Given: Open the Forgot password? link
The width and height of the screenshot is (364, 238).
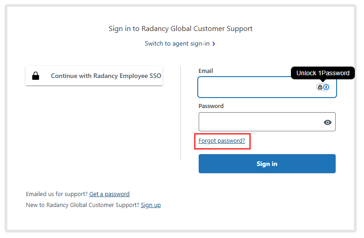Looking at the screenshot, I should pos(222,141).
